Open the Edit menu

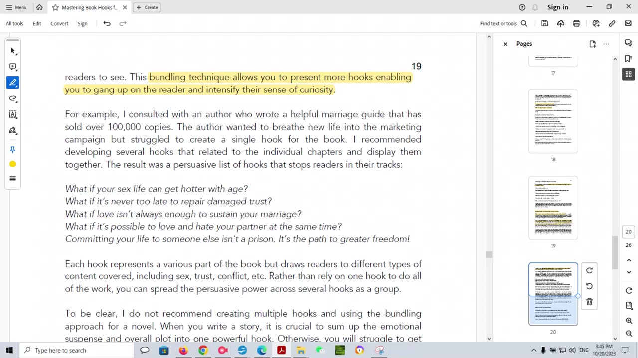tap(37, 23)
